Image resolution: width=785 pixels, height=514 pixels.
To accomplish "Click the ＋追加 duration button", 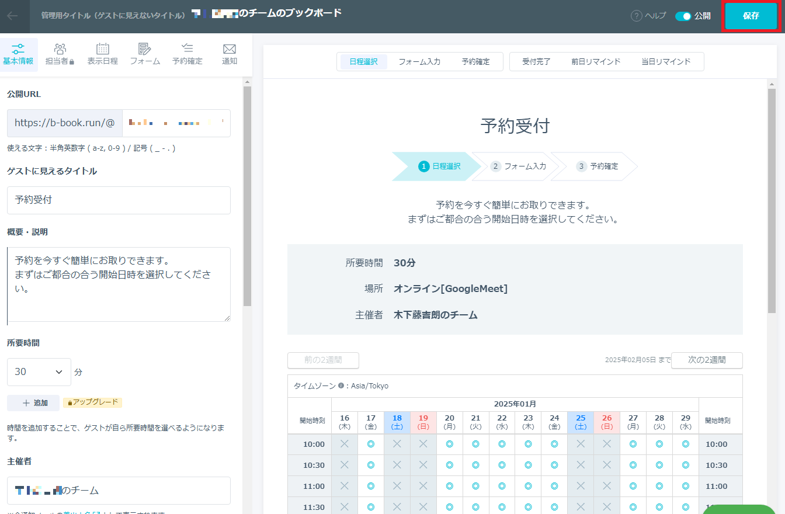I will pyautogui.click(x=33, y=403).
